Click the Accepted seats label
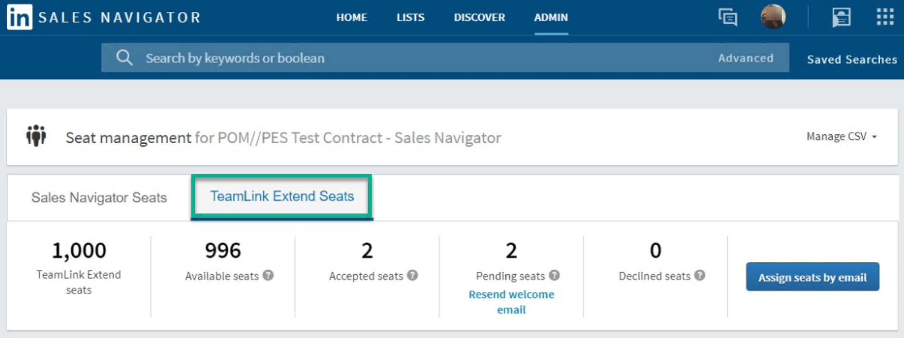This screenshot has width=904, height=338. [x=366, y=276]
